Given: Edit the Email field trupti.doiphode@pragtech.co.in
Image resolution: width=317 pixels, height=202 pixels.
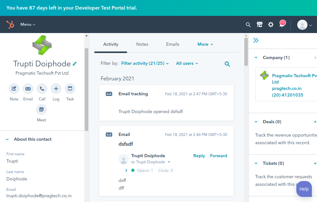Looking at the screenshot, I should tap(39, 196).
